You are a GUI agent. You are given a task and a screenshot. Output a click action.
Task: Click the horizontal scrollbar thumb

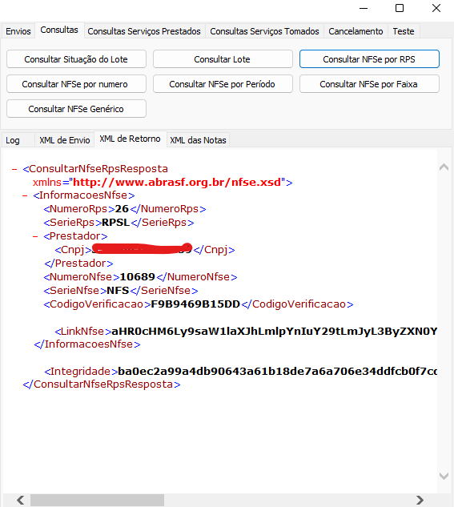97,500
